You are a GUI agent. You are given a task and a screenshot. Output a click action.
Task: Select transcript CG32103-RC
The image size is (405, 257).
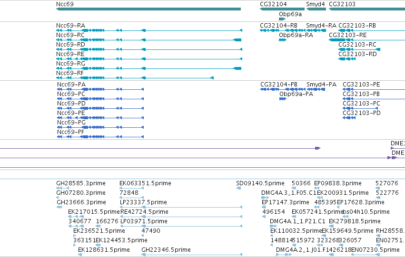point(359,49)
